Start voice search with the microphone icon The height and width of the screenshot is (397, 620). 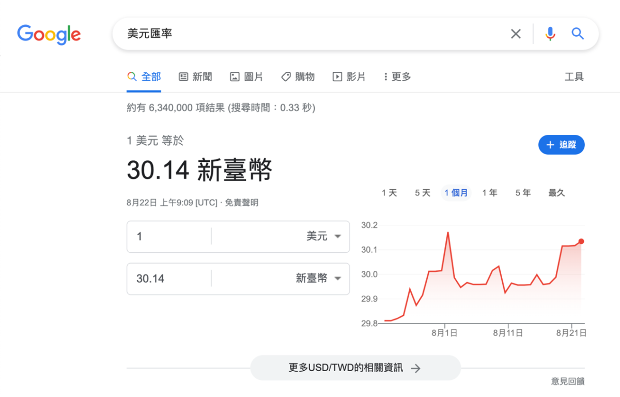[x=550, y=34]
